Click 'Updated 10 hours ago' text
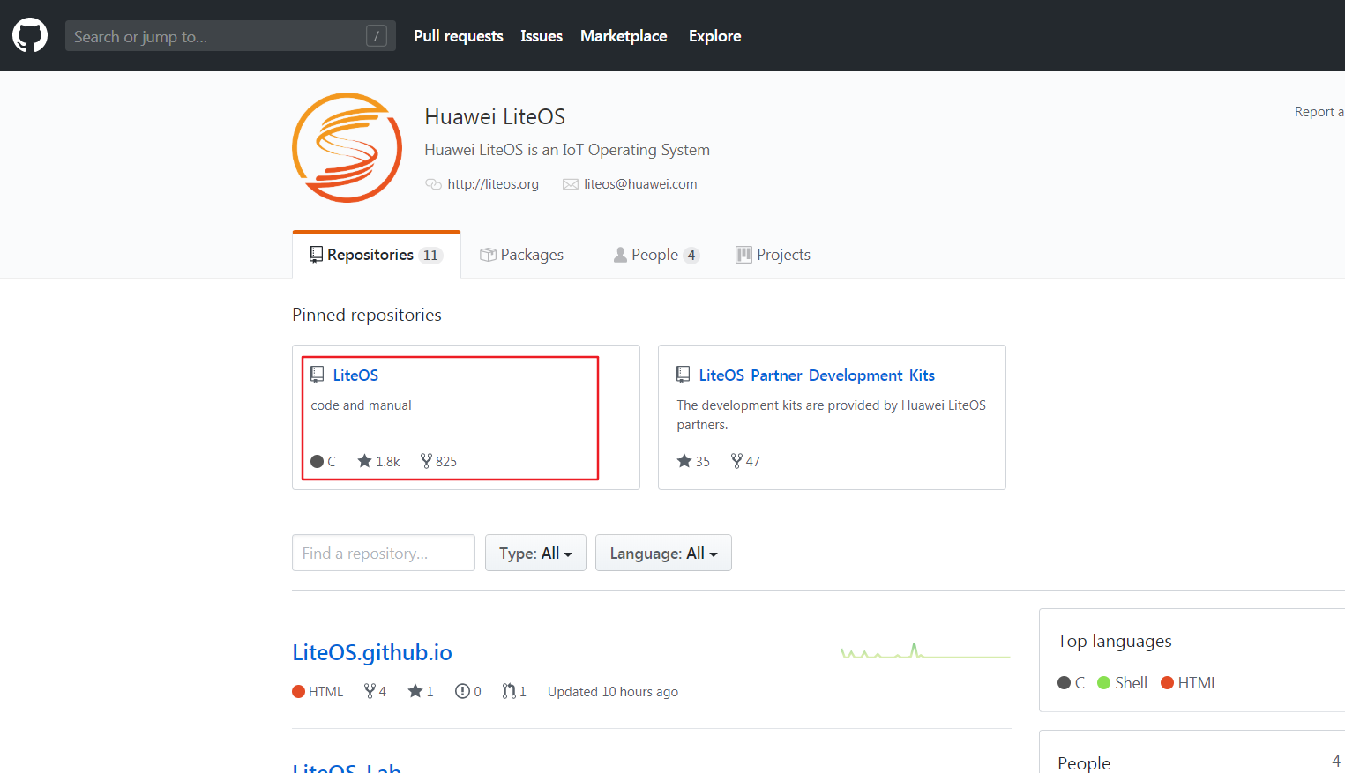1345x773 pixels. 613,692
